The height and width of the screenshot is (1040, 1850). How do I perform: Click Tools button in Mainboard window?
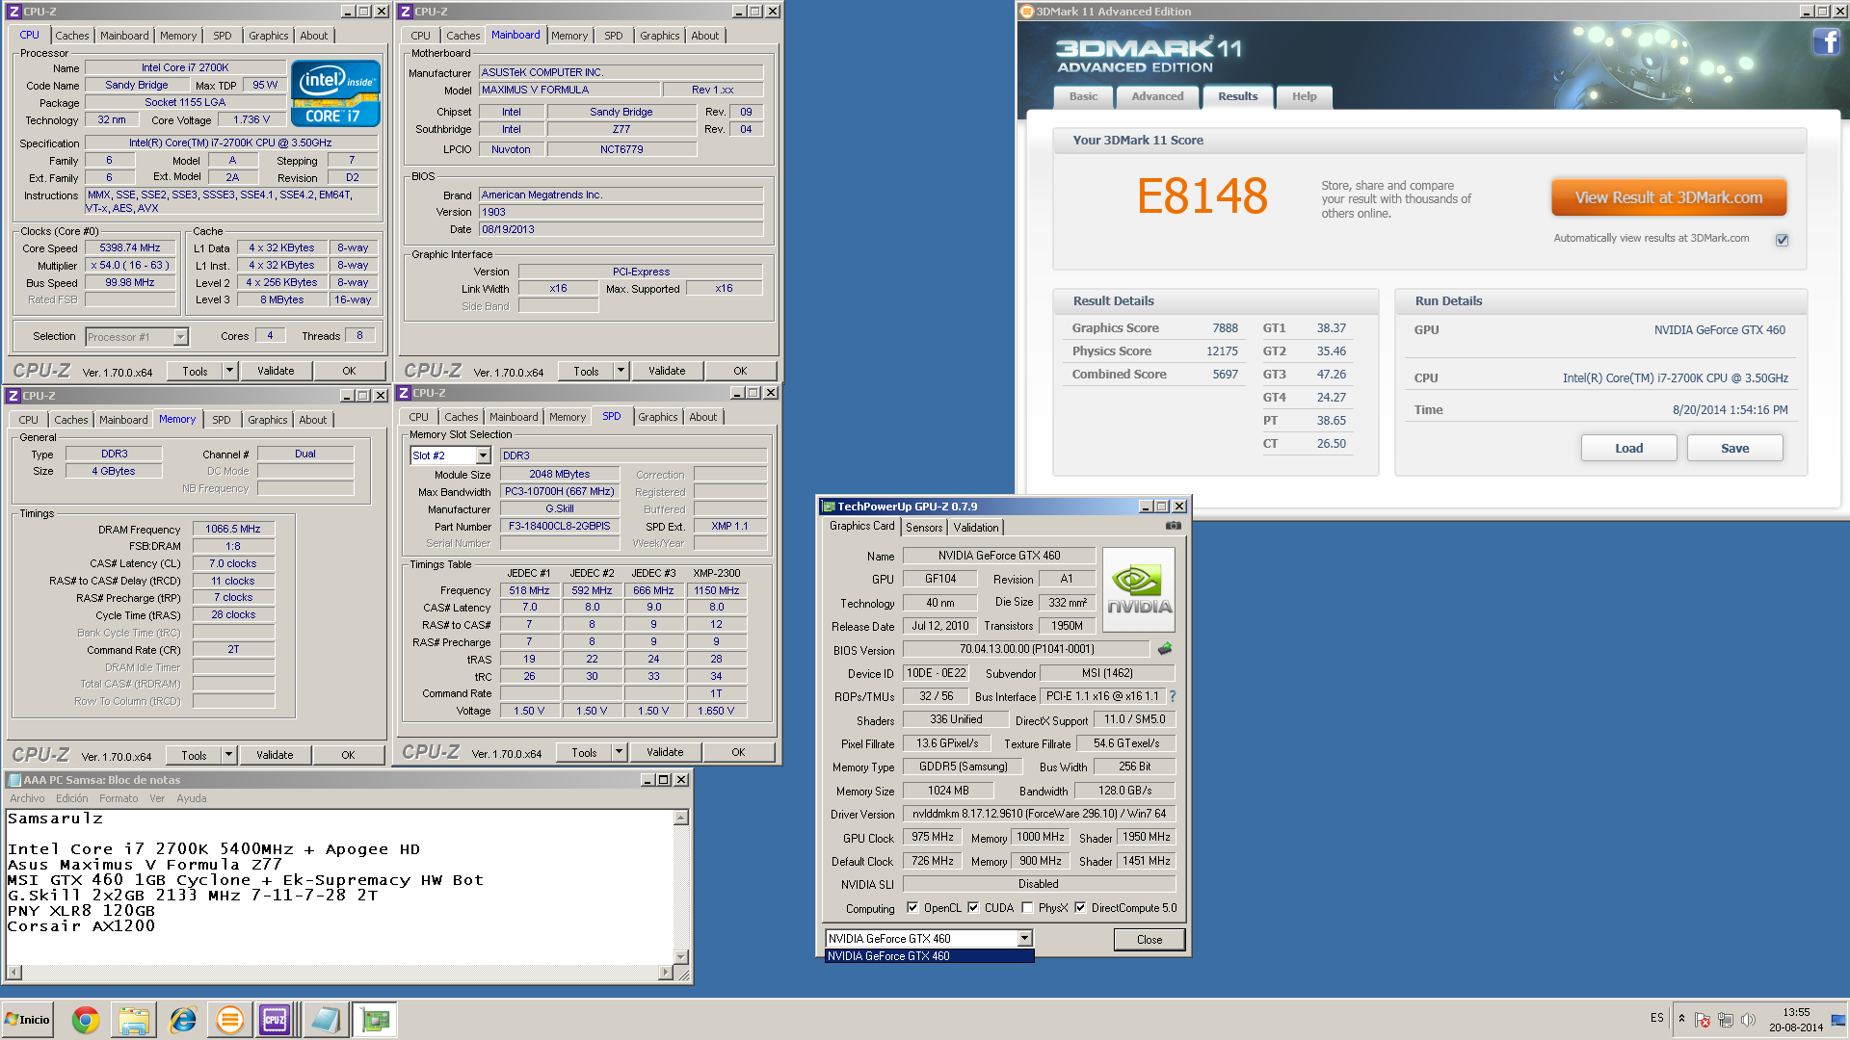coord(586,371)
